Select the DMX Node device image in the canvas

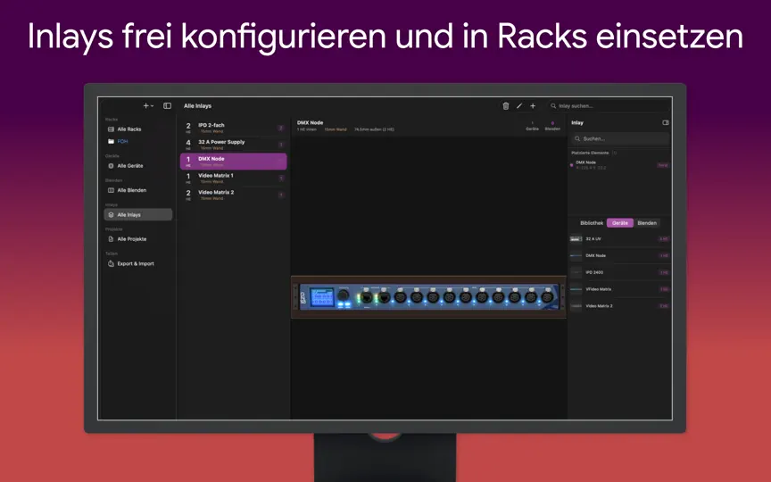click(x=428, y=297)
